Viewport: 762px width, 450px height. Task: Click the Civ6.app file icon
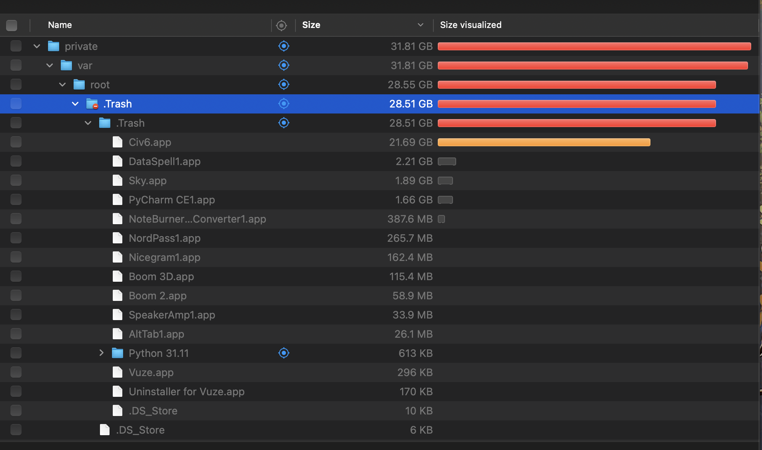click(118, 142)
